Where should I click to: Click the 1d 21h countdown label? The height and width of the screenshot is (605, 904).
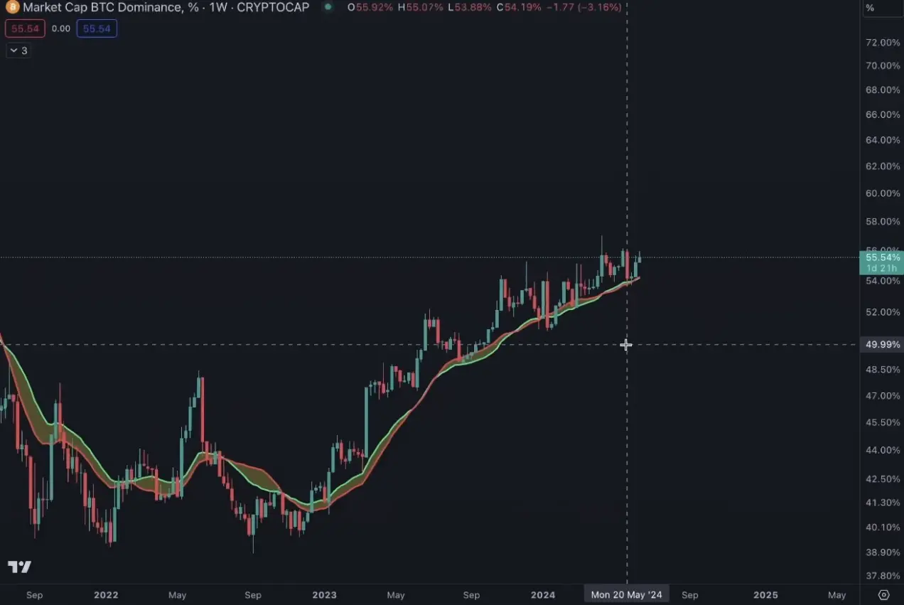coord(881,268)
